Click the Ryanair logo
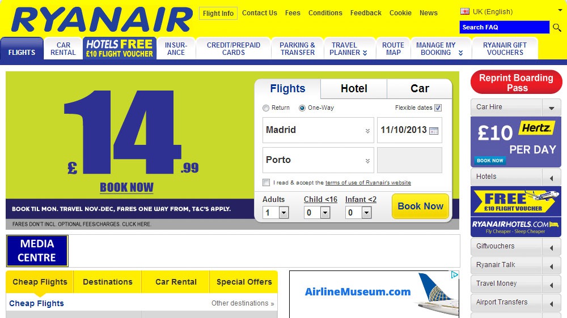Viewport: 567px width, 318px height. [102, 19]
